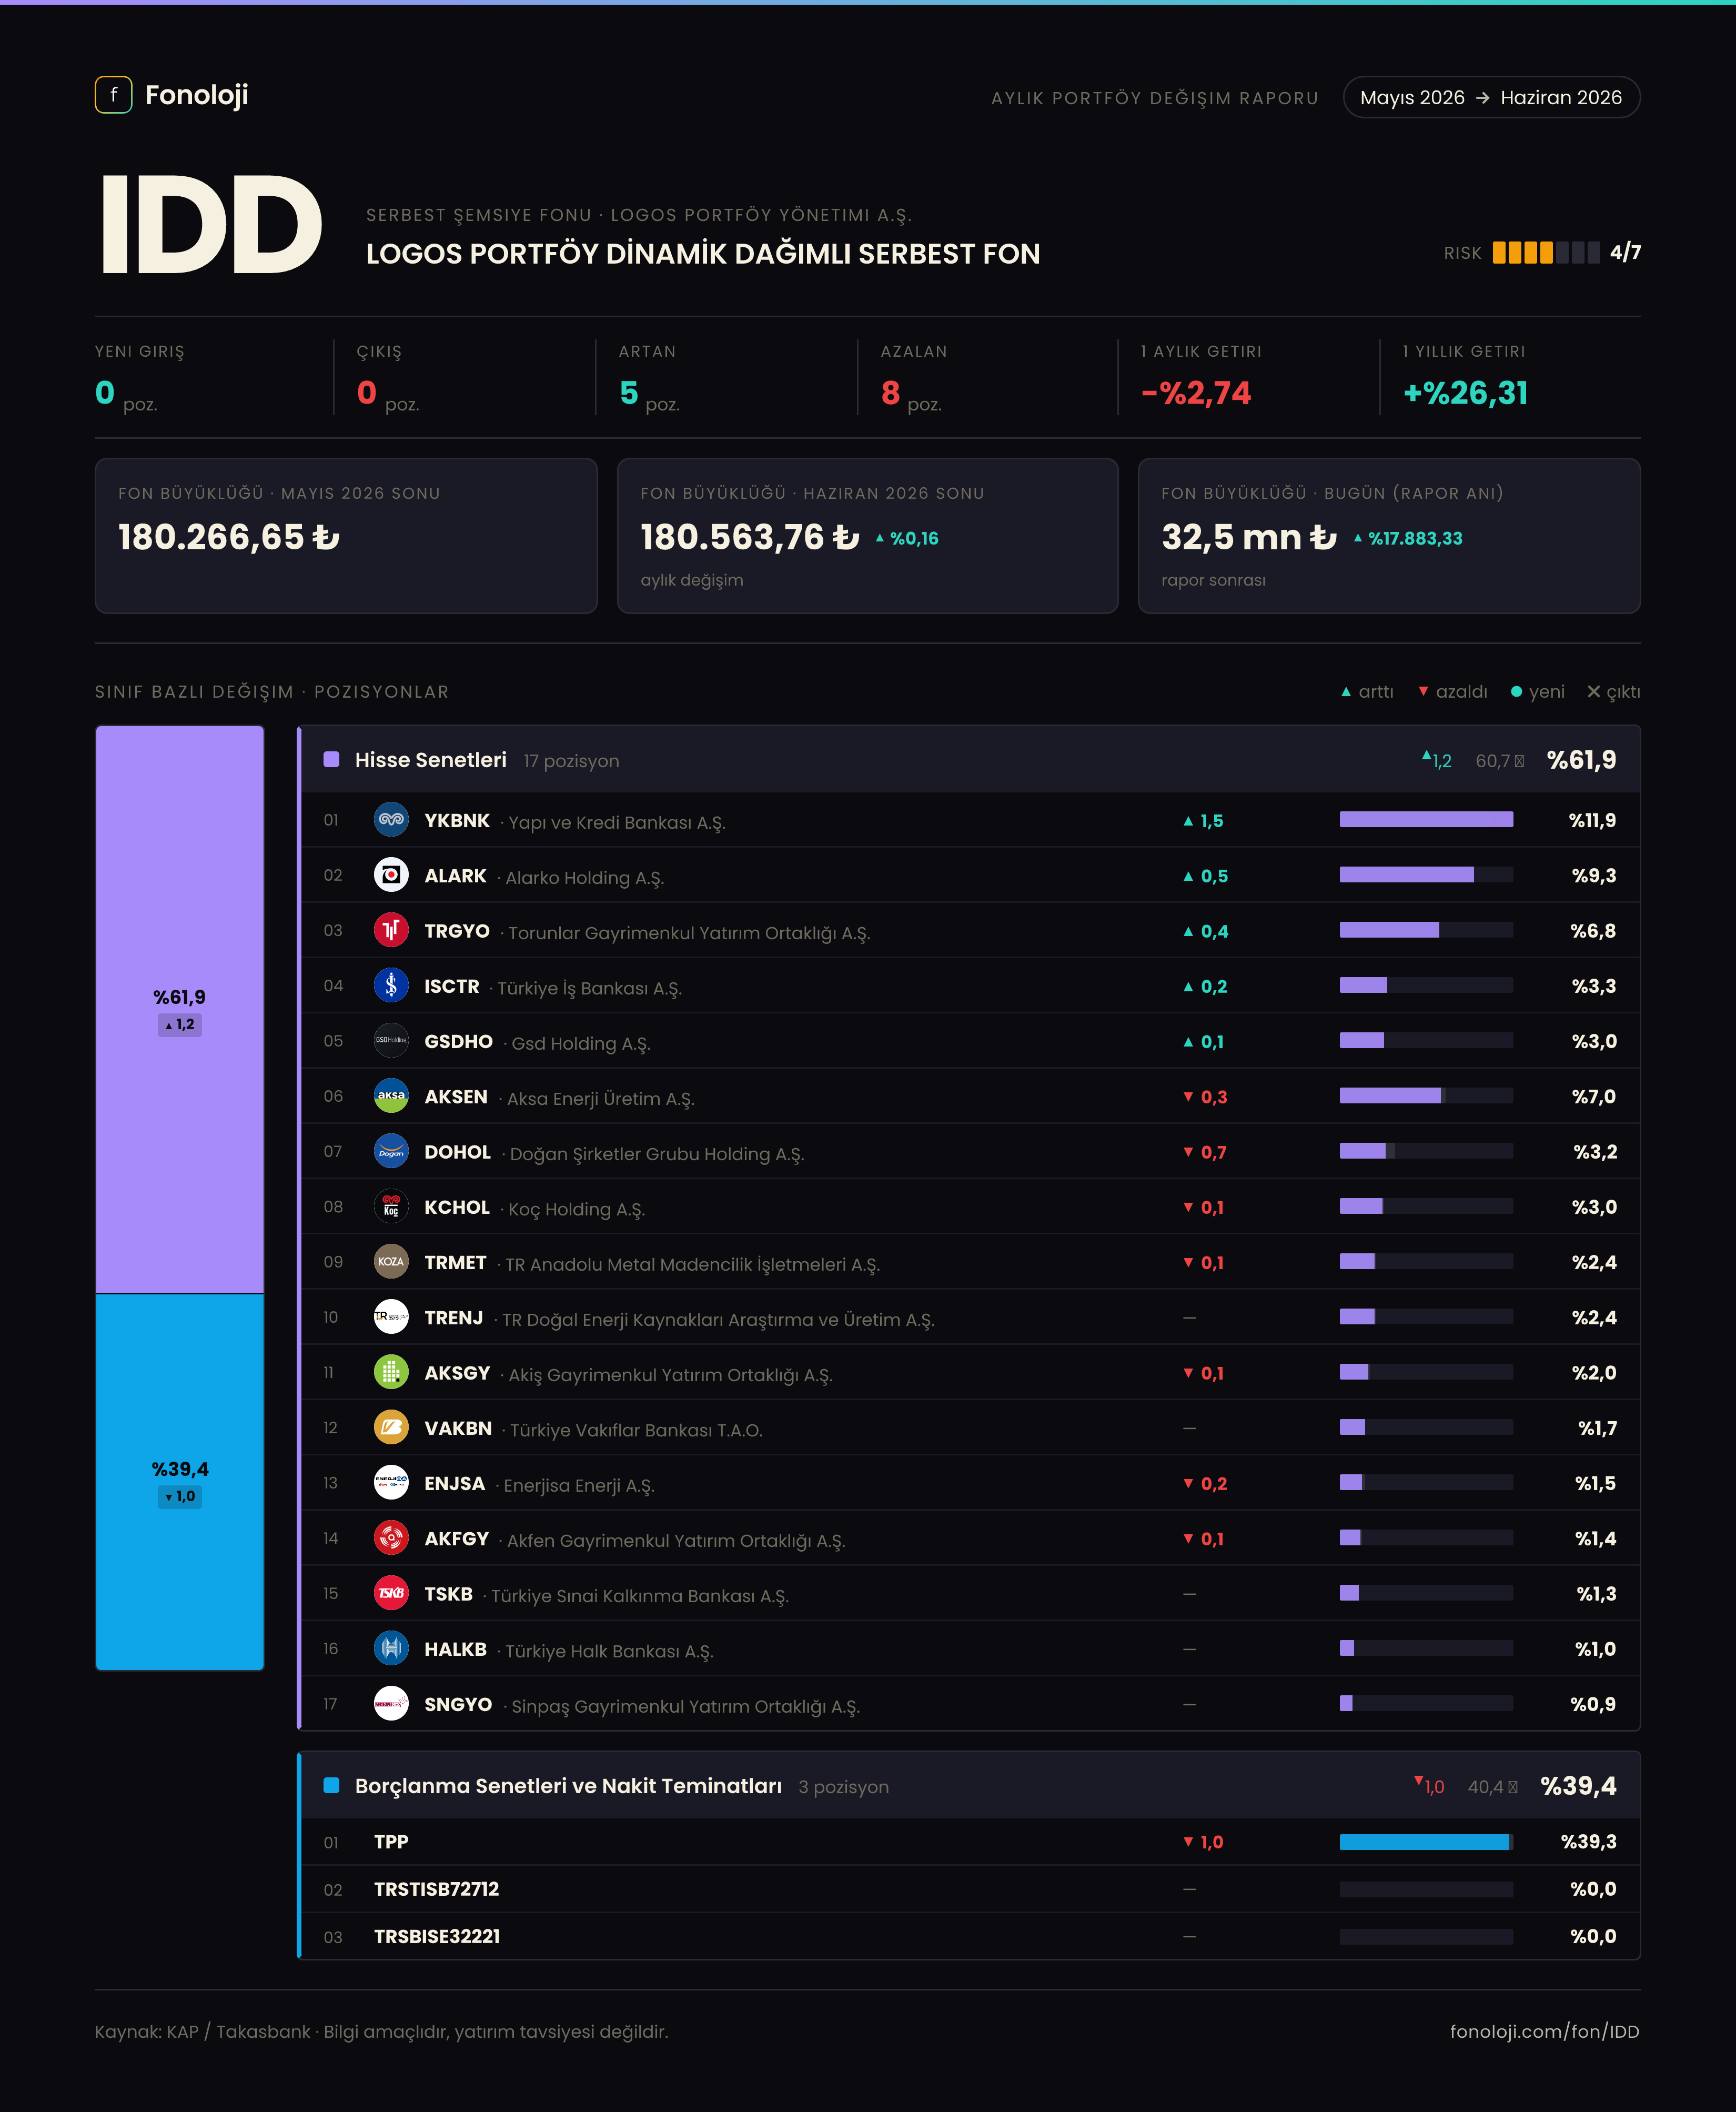Click the Azalan count 8
The width and height of the screenshot is (1736, 2112).
[x=890, y=393]
